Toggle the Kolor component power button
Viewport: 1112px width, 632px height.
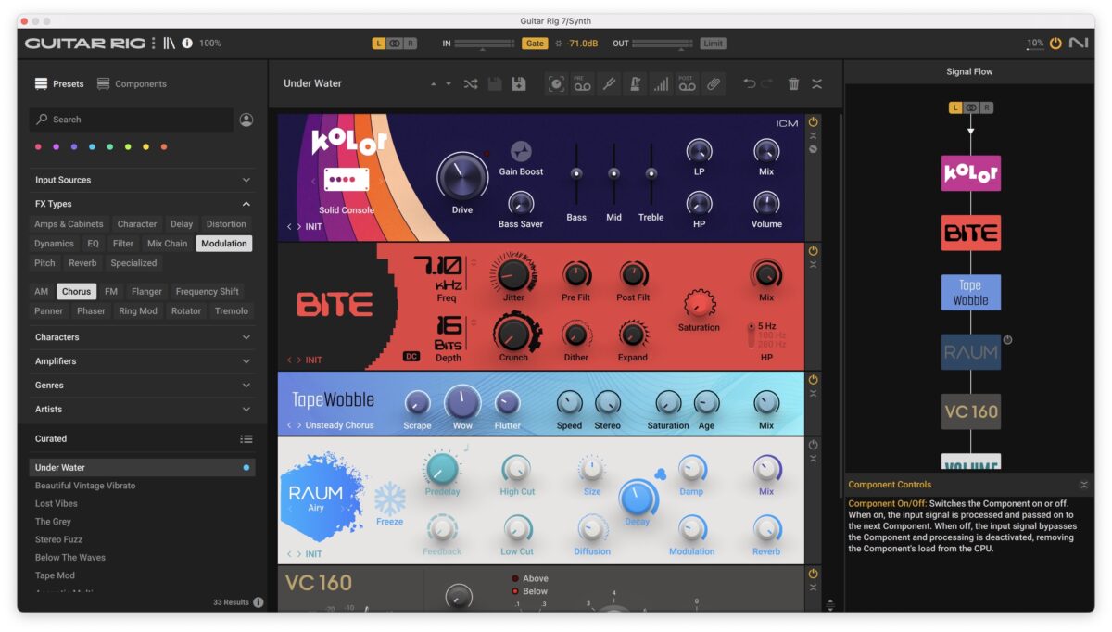click(813, 121)
